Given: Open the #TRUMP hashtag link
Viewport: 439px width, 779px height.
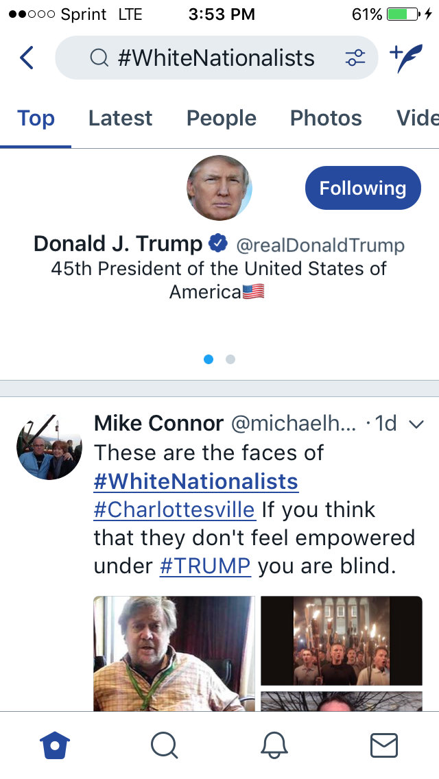Looking at the screenshot, I should 204,566.
